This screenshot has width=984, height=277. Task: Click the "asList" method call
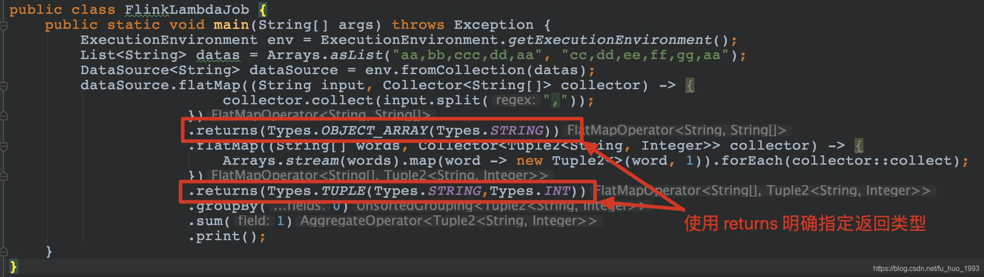point(356,55)
